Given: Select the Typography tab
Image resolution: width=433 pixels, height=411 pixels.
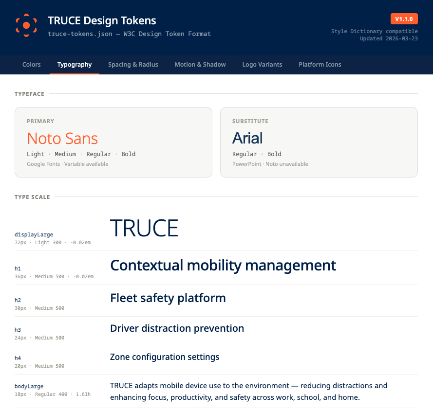Looking at the screenshot, I should pos(75,65).
